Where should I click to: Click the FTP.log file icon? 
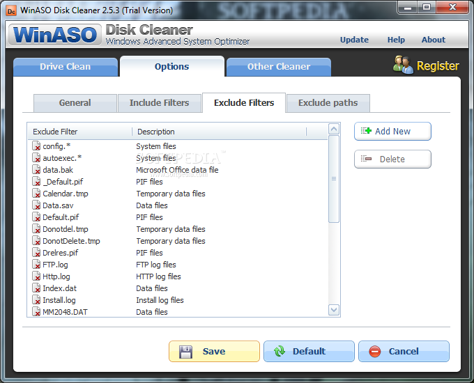[x=36, y=265]
